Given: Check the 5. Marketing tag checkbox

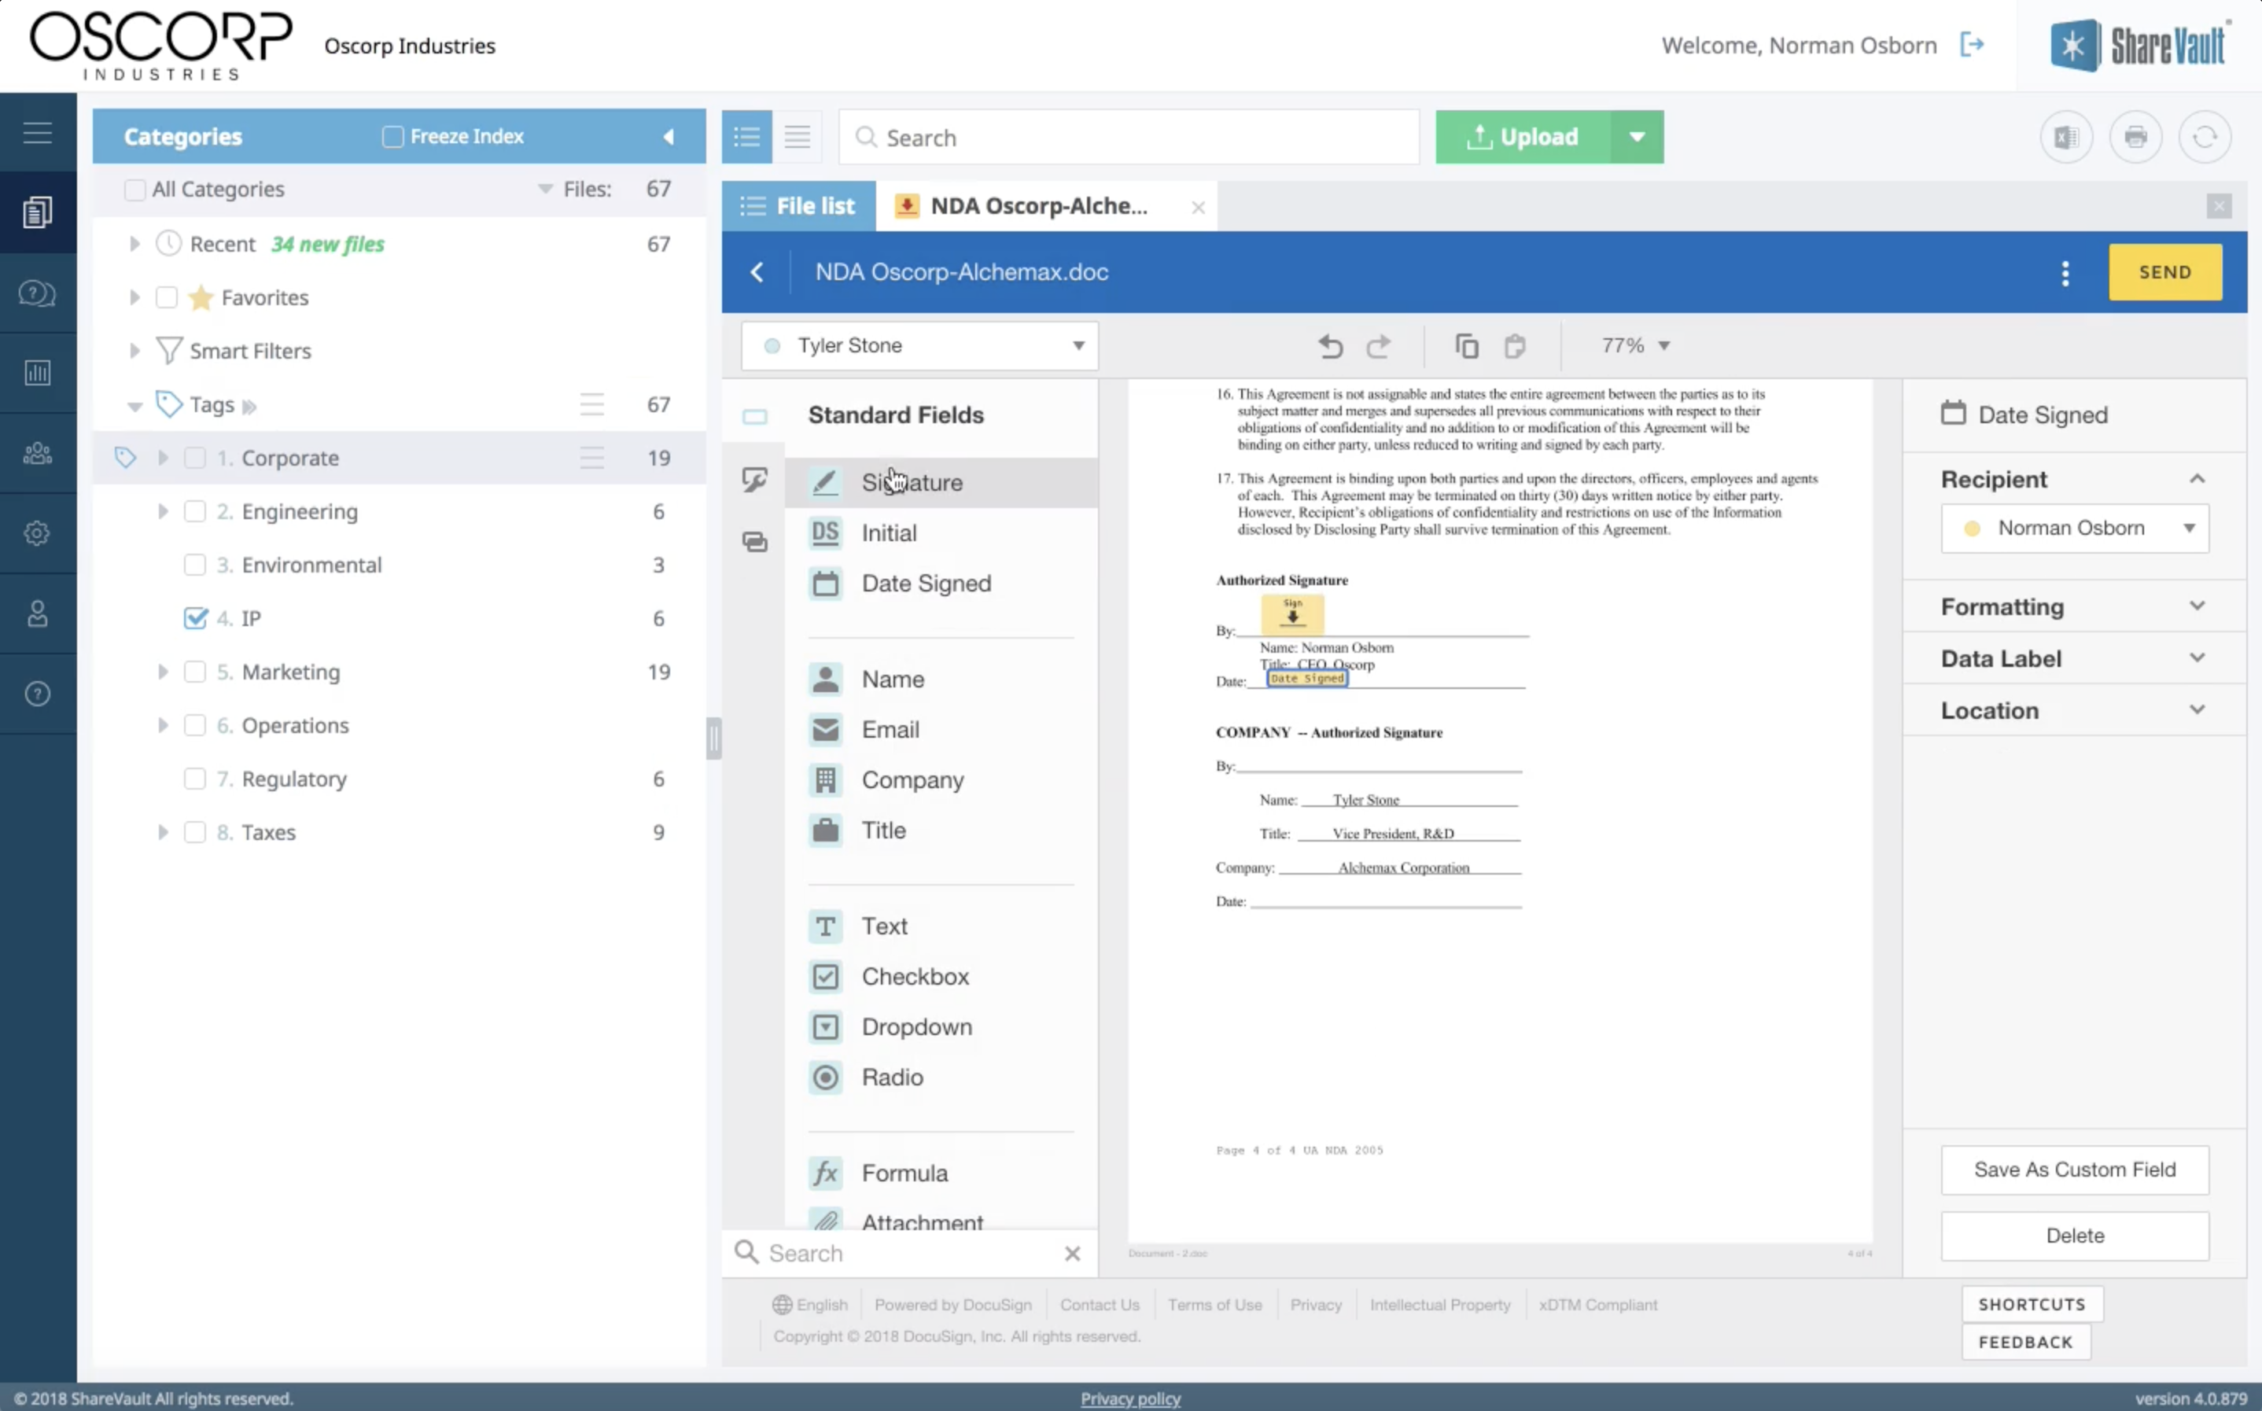Looking at the screenshot, I should [x=195, y=672].
